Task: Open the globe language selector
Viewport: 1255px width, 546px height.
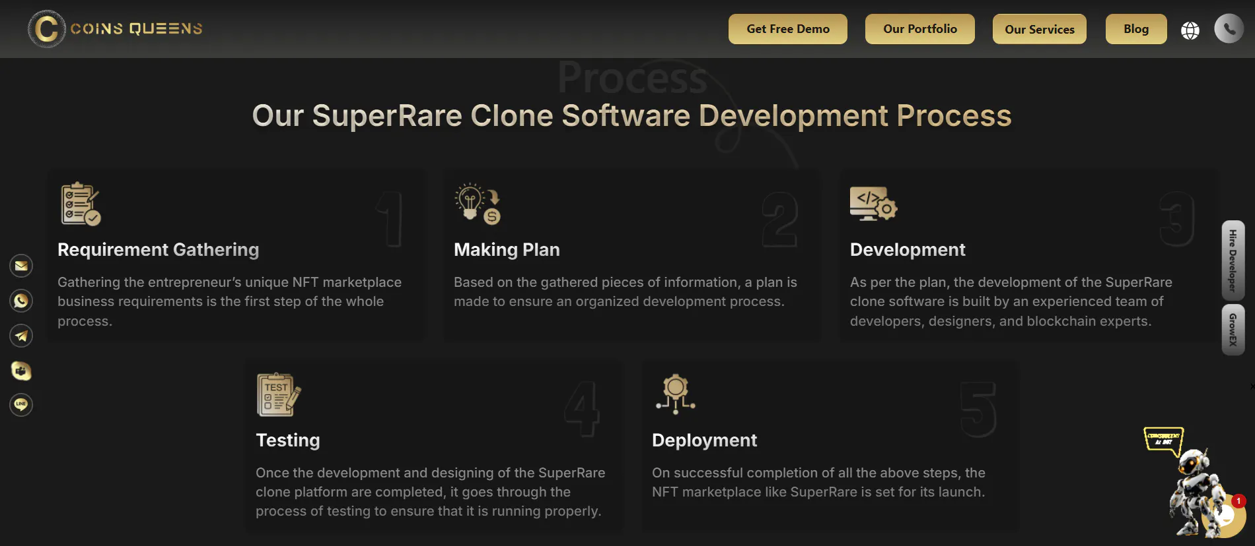Action: 1190,30
